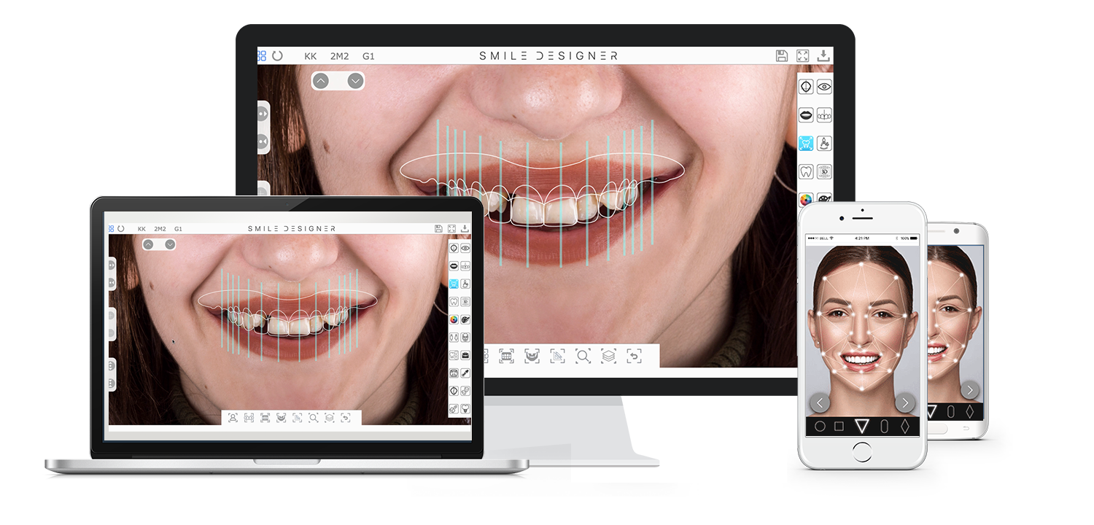This screenshot has width=1094, height=525.
Task: Open the color wheel on the laptop
Action: click(x=454, y=319)
